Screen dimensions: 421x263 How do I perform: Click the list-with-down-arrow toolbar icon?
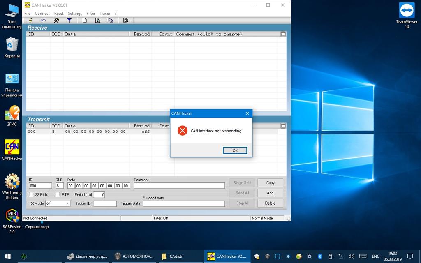tap(126, 20)
